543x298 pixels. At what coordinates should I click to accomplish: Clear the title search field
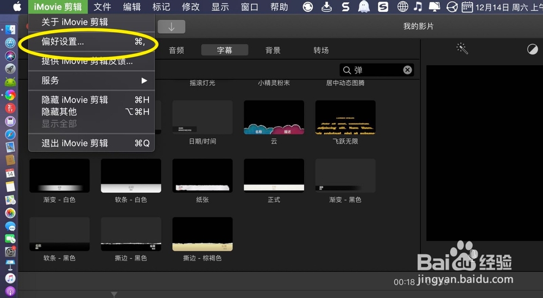click(x=408, y=70)
